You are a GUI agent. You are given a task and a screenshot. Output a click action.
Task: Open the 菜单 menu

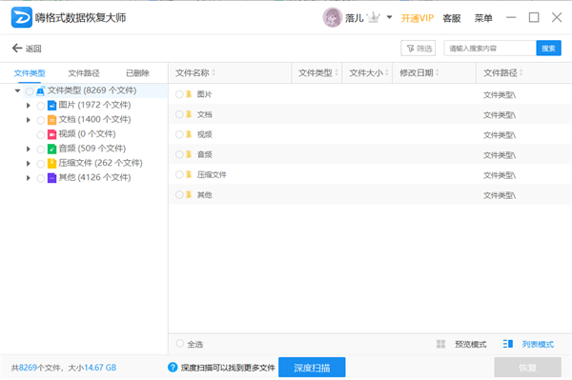[483, 18]
